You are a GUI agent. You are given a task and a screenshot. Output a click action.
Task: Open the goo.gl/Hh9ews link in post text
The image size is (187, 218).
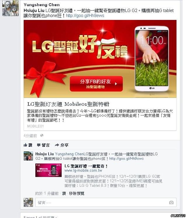pyautogui.click(x=85, y=16)
